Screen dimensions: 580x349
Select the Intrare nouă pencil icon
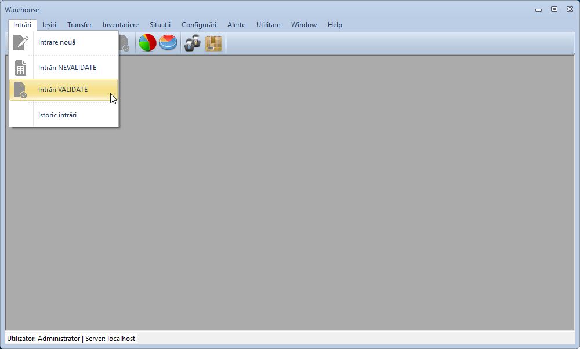(x=21, y=41)
